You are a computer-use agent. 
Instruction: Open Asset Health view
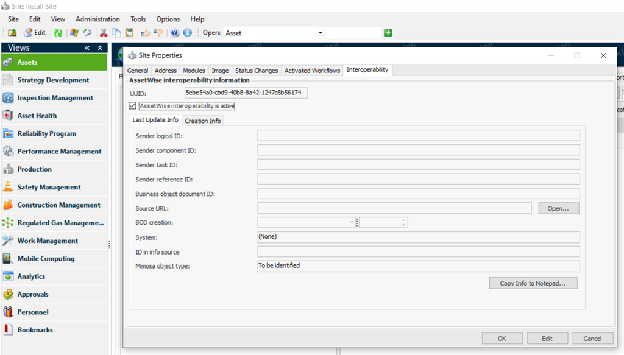[x=54, y=116]
